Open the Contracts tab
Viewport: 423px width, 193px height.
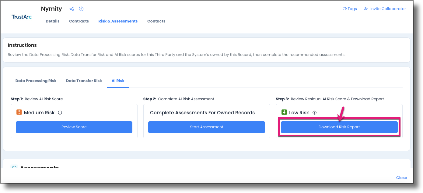point(79,21)
